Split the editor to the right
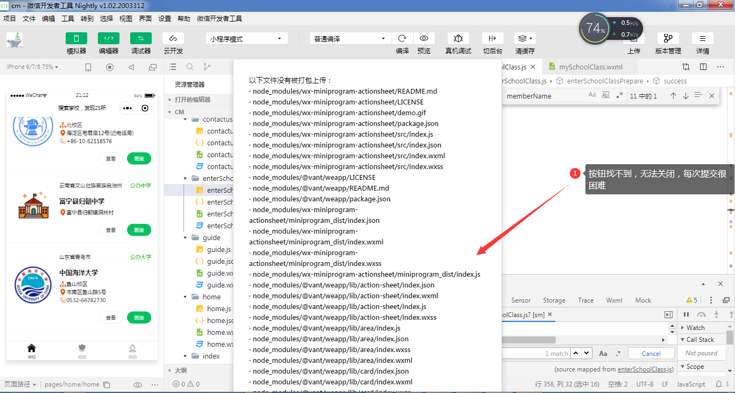735x393 pixels. click(x=703, y=67)
